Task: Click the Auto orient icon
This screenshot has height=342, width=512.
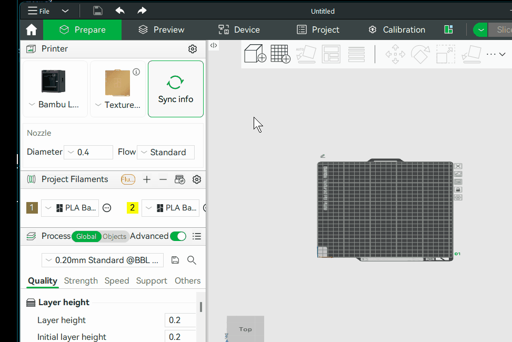Action: tap(306, 54)
